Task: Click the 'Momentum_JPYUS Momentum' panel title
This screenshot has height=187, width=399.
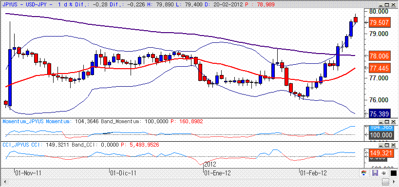Action: (x=38, y=122)
